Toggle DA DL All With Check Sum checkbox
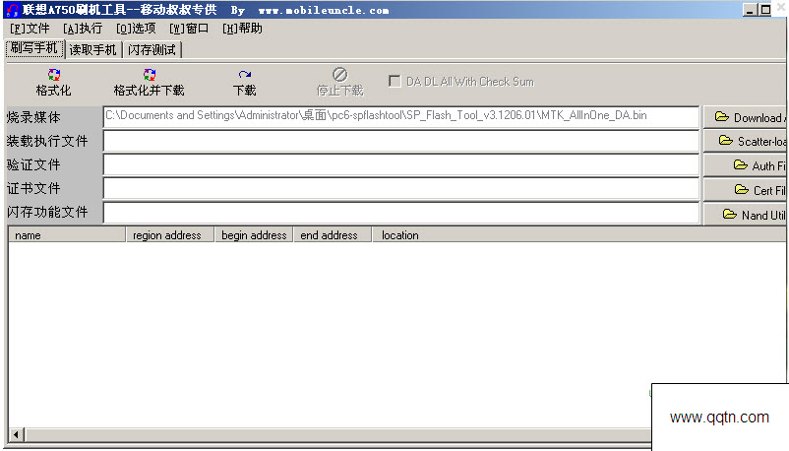 (394, 82)
